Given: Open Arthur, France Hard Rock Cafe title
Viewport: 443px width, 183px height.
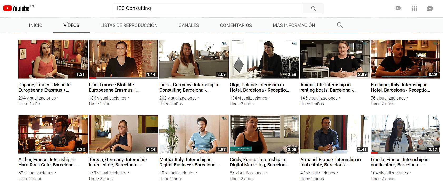Looking at the screenshot, I should point(49,162).
